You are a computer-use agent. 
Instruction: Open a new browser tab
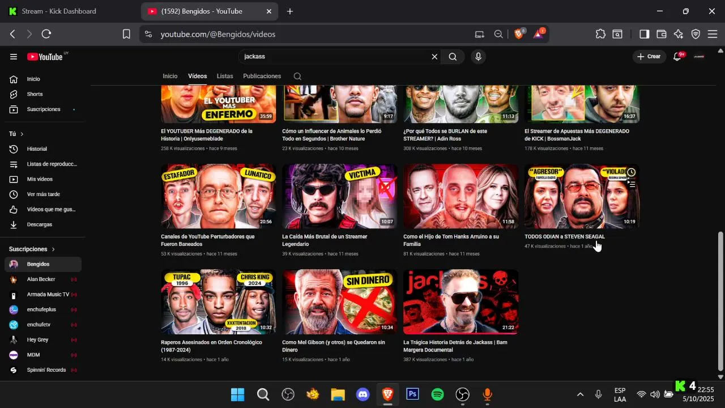(290, 11)
